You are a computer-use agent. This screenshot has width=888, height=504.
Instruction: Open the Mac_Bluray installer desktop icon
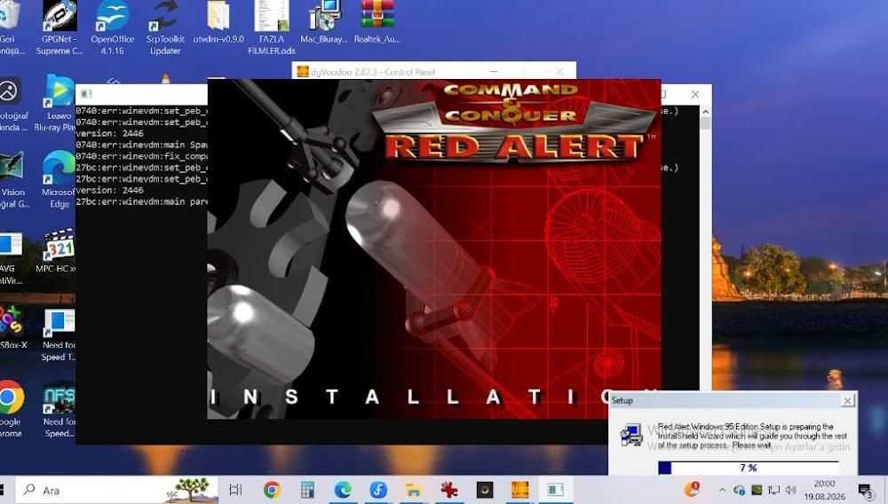(x=323, y=22)
